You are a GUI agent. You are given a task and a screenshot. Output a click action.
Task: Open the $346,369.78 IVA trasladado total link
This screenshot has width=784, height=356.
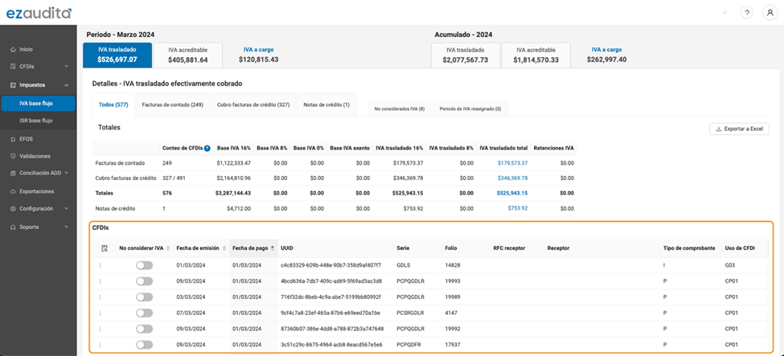(511, 178)
